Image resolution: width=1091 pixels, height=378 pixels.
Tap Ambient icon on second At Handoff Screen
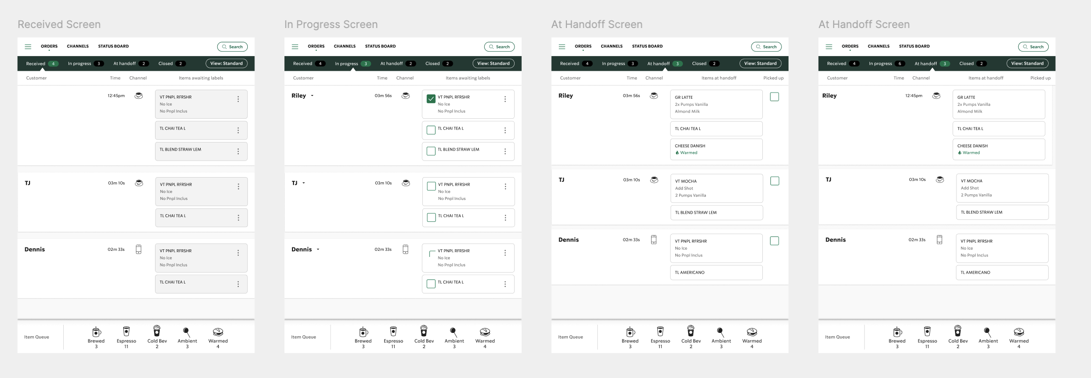click(x=988, y=332)
